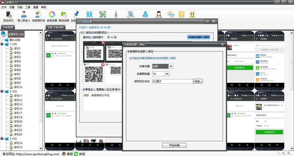Viewport: 294px width, 156px height.
Task: Open the 帮助 menu
Action: point(44,7)
